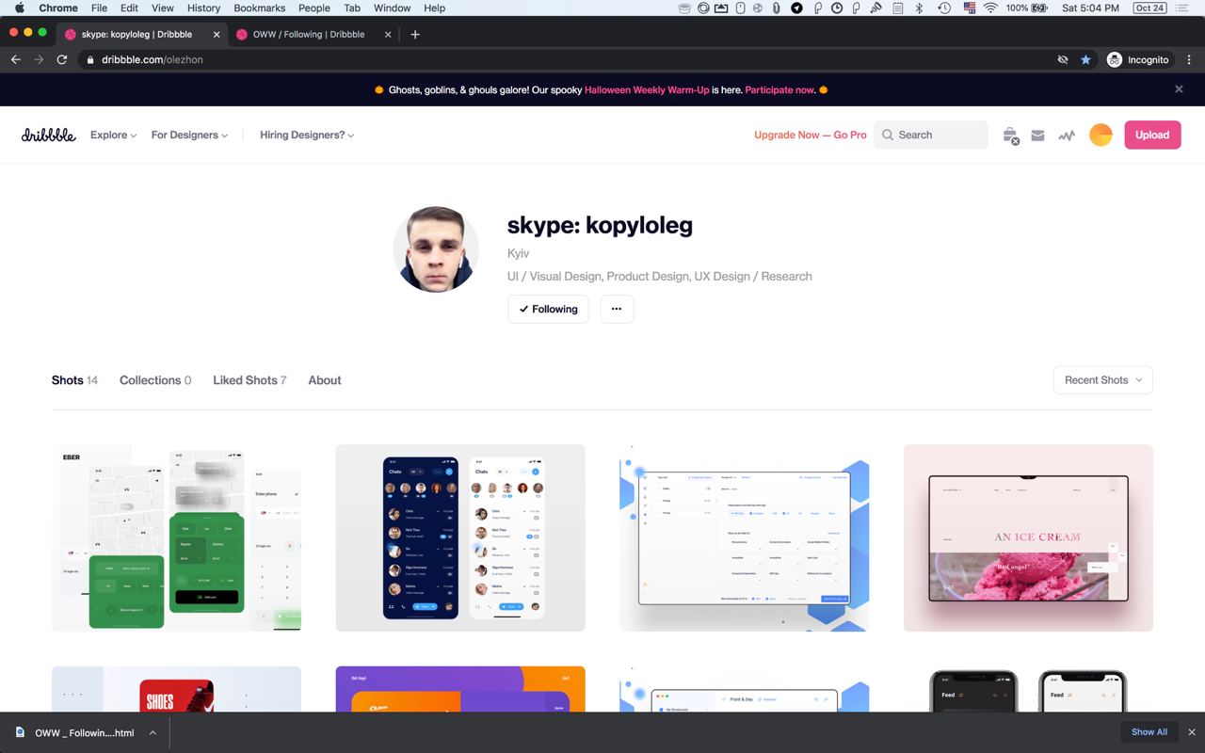Open the blue hexagon dashboard shot
Screen dimensions: 1205x753
pyautogui.click(x=744, y=537)
